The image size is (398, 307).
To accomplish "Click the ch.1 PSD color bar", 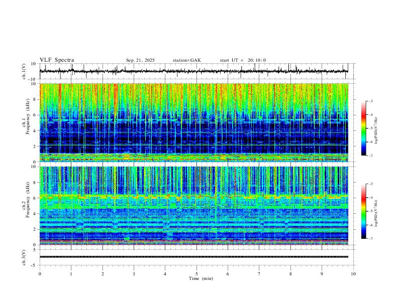I will [364, 128].
